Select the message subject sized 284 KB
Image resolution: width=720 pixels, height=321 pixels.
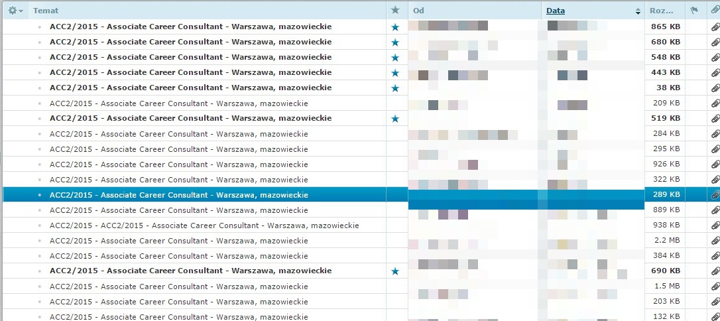tap(178, 133)
